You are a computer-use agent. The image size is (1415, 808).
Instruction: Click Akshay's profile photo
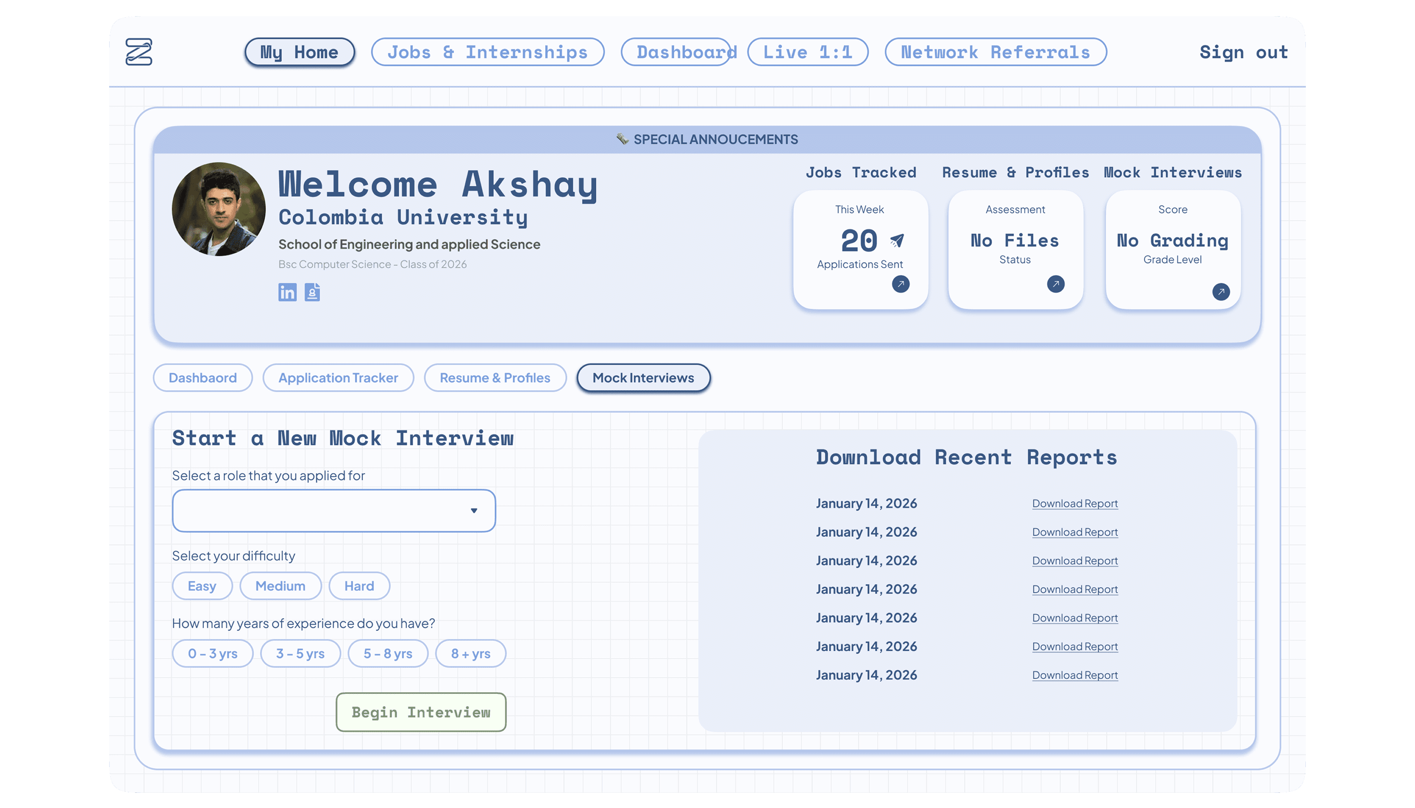coord(219,209)
